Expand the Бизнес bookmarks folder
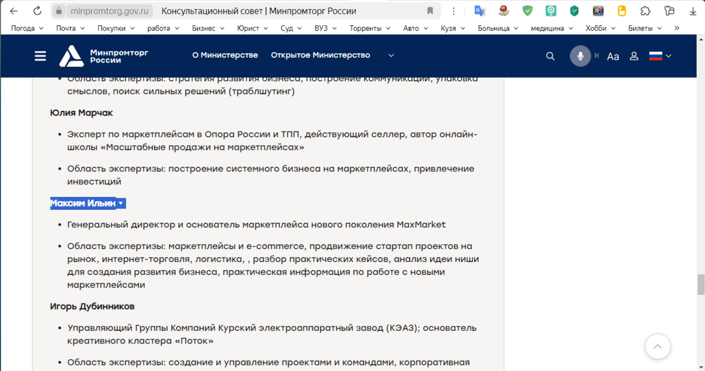Viewport: 705px width, 371px height. (208, 28)
